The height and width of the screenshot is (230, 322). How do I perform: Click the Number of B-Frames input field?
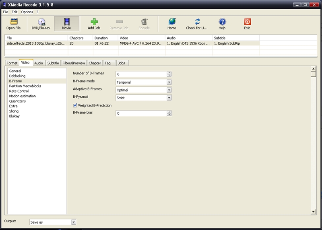(141, 74)
